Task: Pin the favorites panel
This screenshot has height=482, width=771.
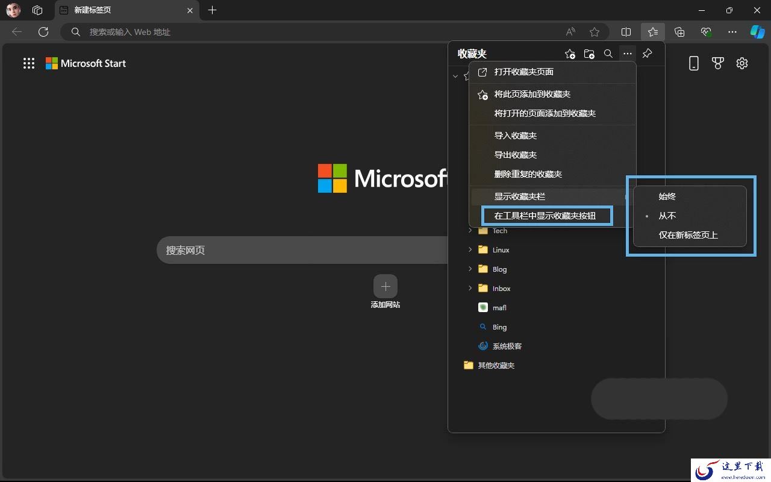Action: pos(647,54)
